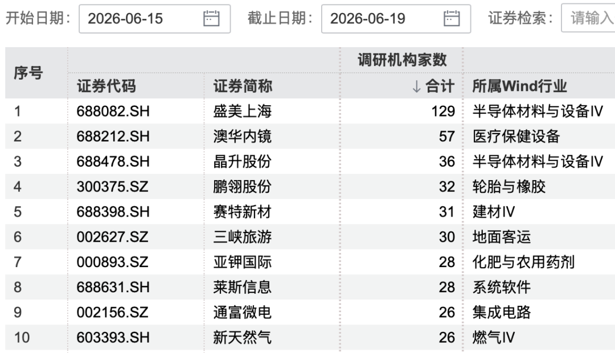Select stock code 688478.SH

coord(113,161)
